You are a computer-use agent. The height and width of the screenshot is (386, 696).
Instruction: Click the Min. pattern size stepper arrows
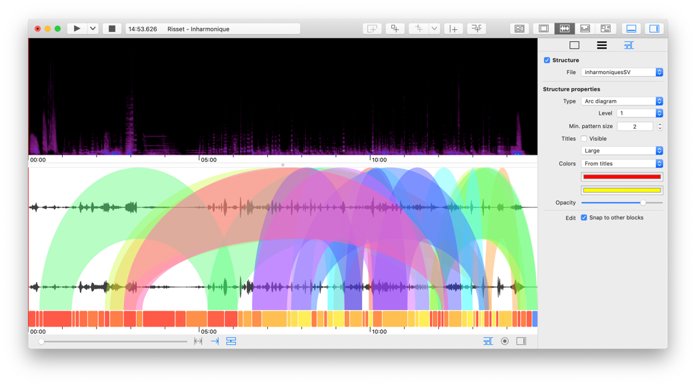(659, 127)
